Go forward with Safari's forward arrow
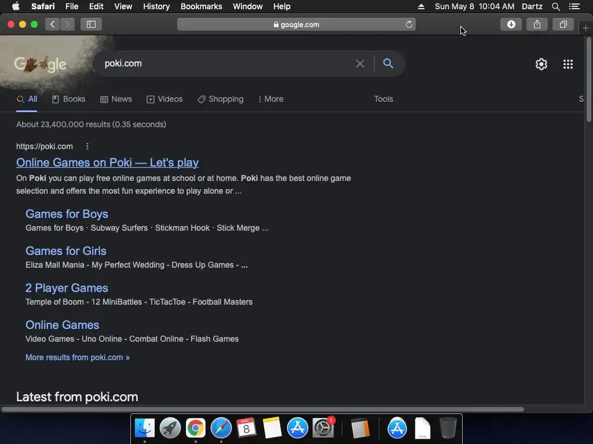 point(67,24)
